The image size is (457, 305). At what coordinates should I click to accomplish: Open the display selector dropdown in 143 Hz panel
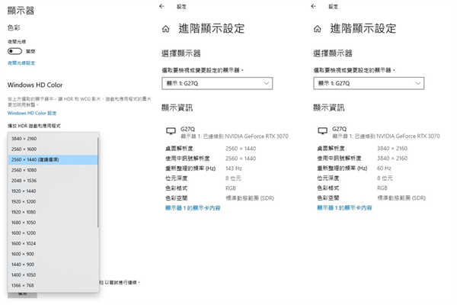(x=217, y=83)
